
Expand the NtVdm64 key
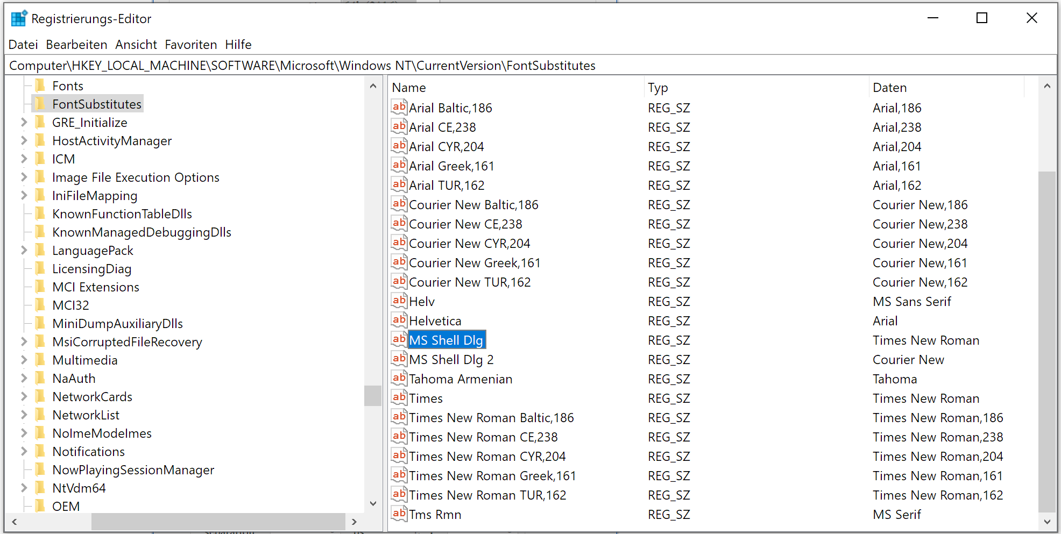pyautogui.click(x=24, y=488)
